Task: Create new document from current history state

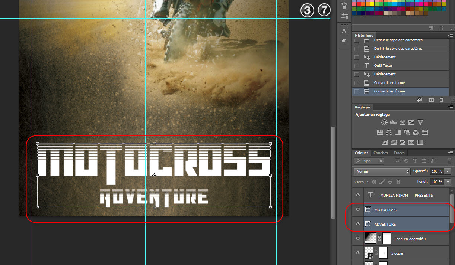Action: [419, 100]
